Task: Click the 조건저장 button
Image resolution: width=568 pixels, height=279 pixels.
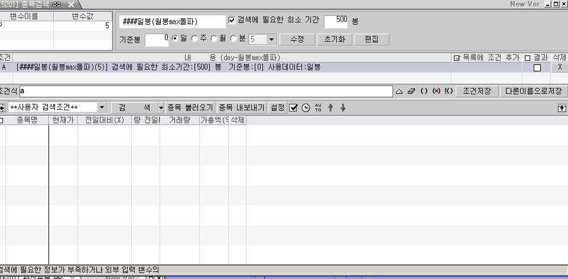Action: [x=476, y=91]
